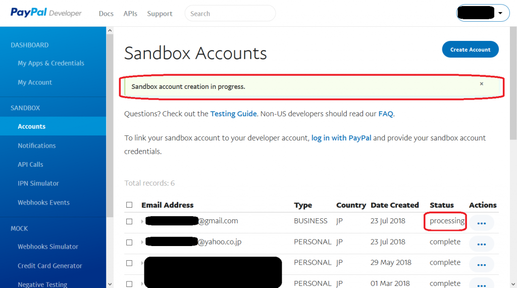
Task: Open actions menu for the 29 May 2018 account
Action: (x=481, y=265)
